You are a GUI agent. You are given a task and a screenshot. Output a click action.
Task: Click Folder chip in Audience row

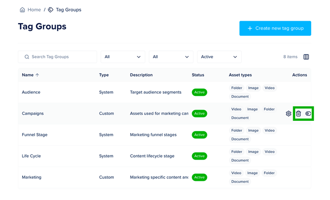[236, 88]
